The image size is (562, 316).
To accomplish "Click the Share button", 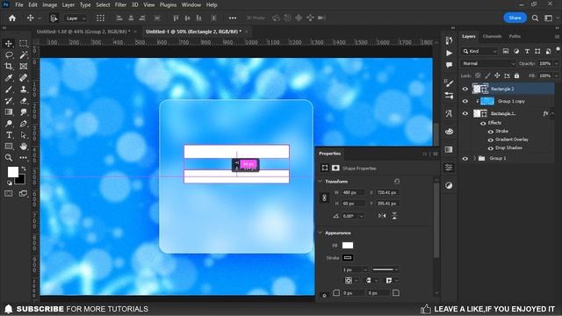I will pyautogui.click(x=515, y=18).
